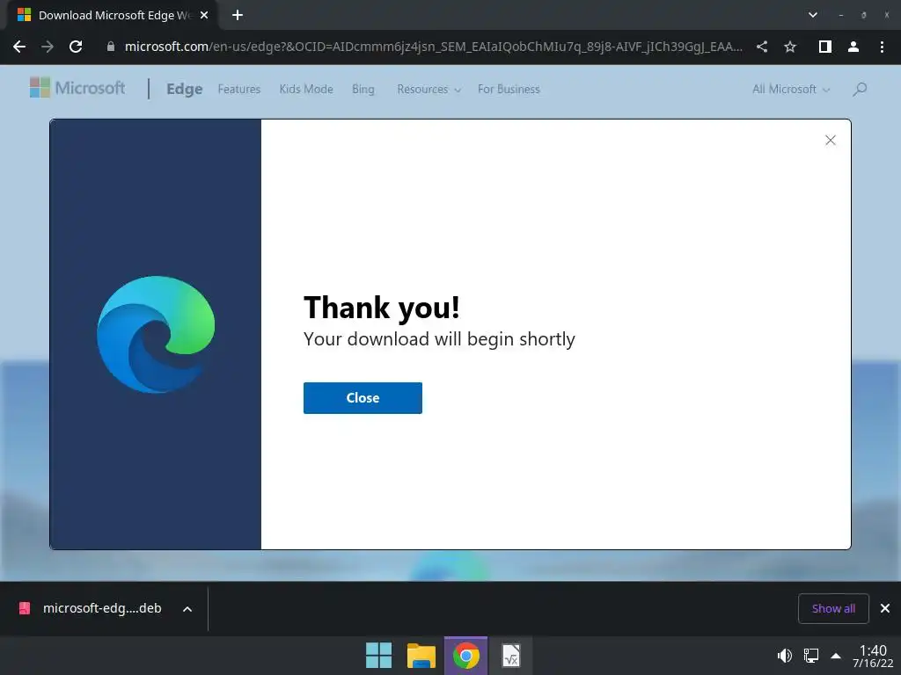Screen dimensions: 901x675
Task: Open the network settings tray icon
Action: pos(811,656)
